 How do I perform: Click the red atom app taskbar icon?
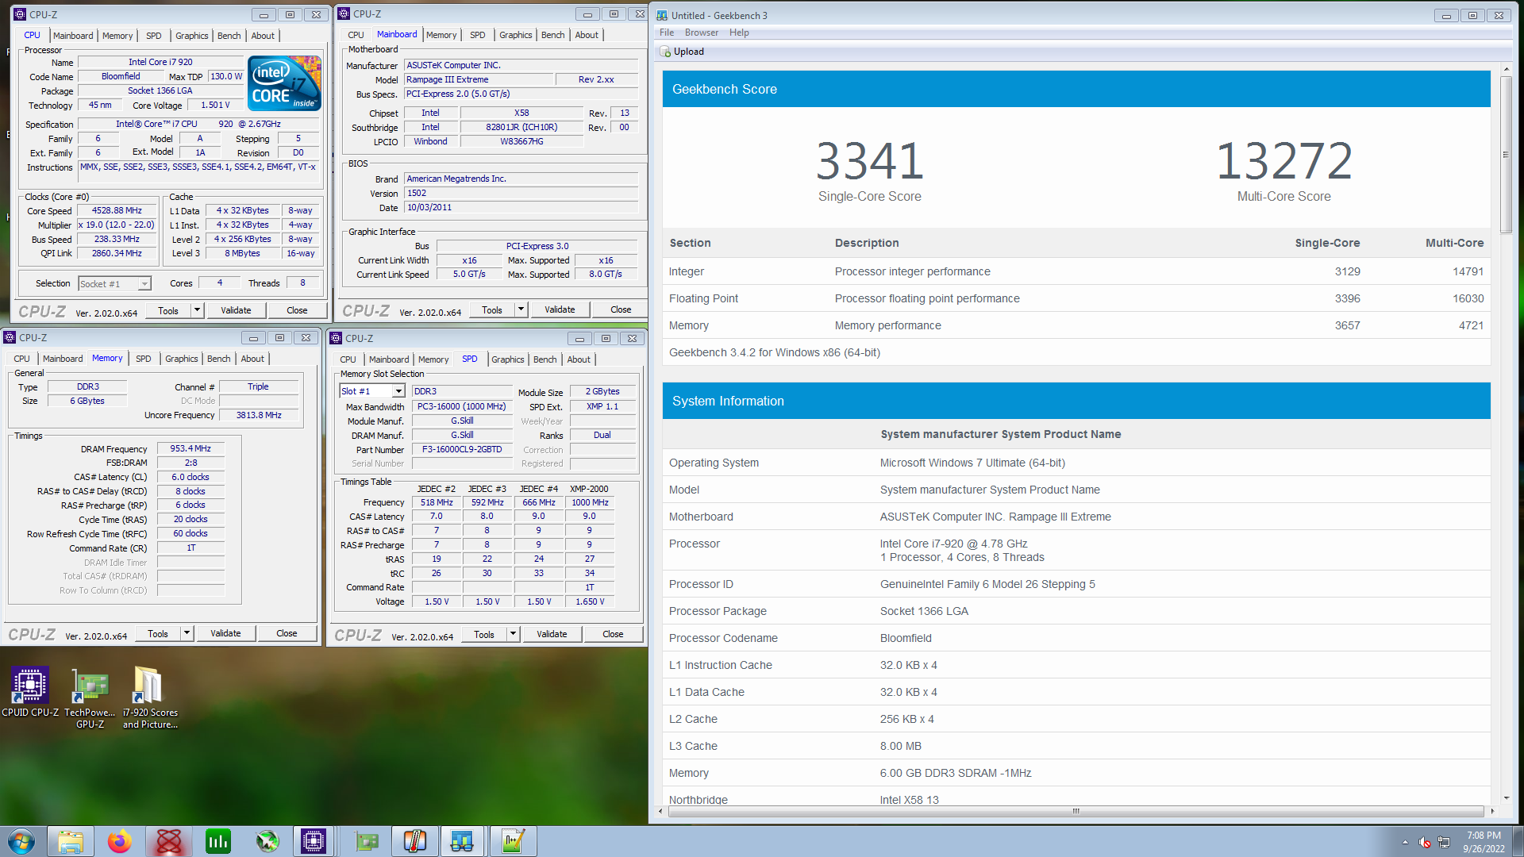pos(169,841)
